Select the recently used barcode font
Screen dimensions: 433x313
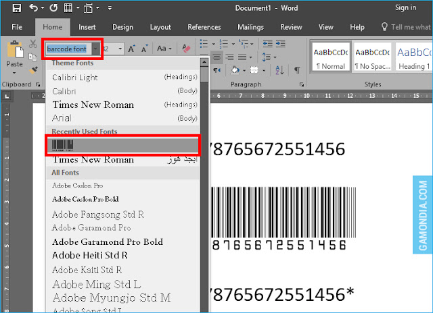123,145
